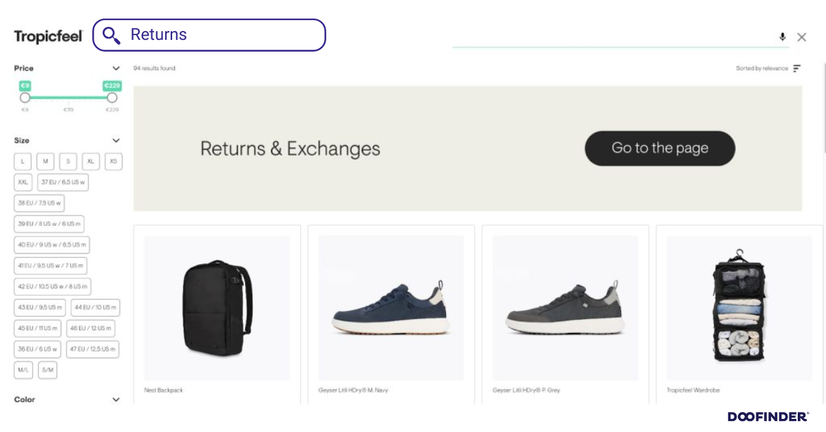Viewport: 826px width, 432px height.
Task: Activate voice search using the microphone icon
Action: pyautogui.click(x=783, y=37)
